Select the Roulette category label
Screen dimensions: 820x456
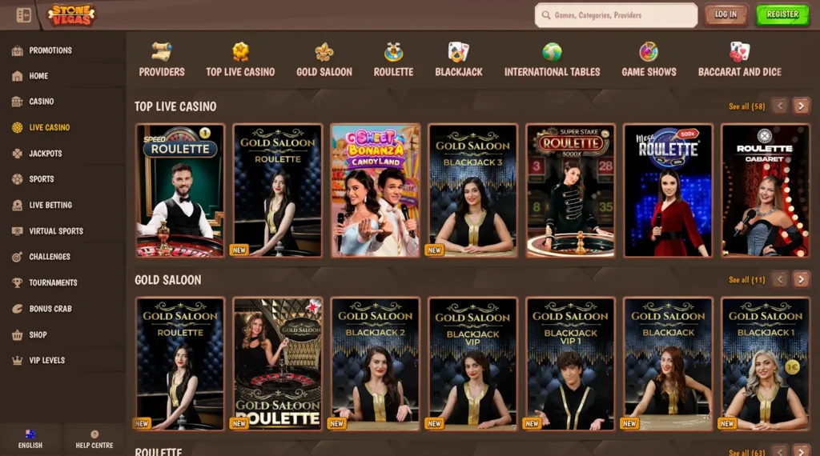(393, 72)
